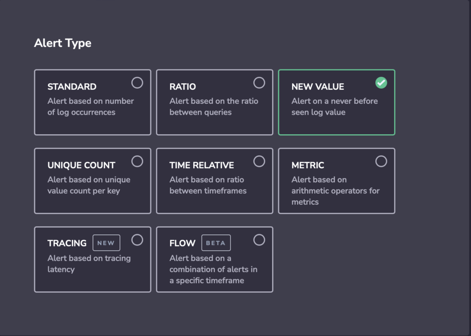Click the UNIQUE COUNT card title
Image resolution: width=471 pixels, height=336 pixels.
coord(81,165)
